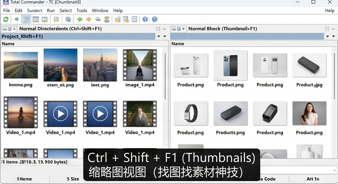Open first dropdown arrow of right panel path bar
Image resolution: width=338 pixels, height=184 pixels.
(x=328, y=36)
